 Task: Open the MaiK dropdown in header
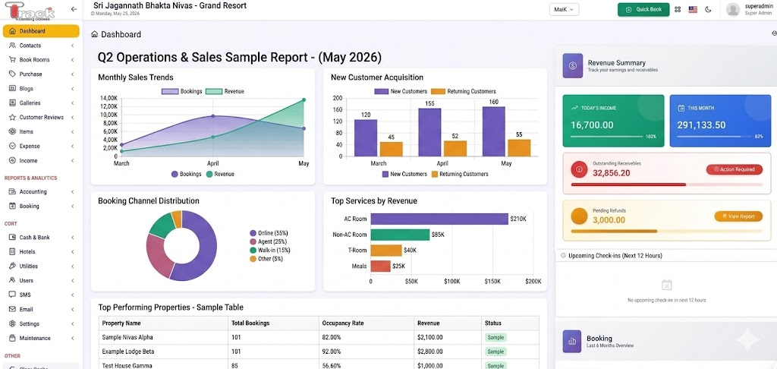(x=564, y=9)
